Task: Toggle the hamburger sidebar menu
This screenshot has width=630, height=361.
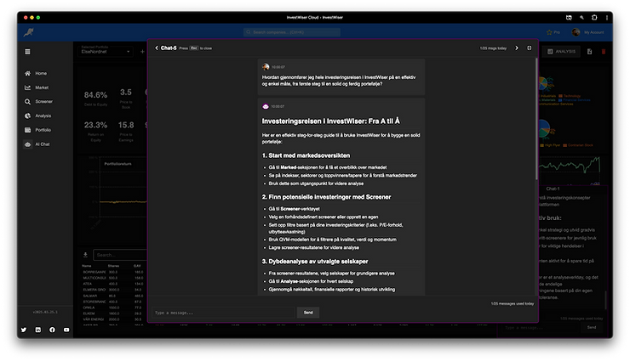Action: [x=27, y=52]
